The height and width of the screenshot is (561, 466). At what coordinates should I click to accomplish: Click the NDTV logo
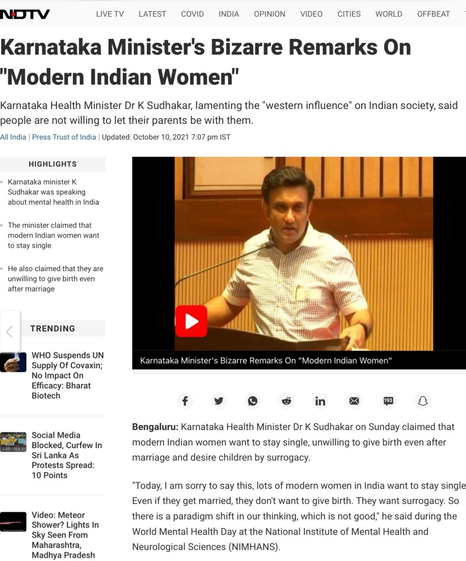[25, 14]
